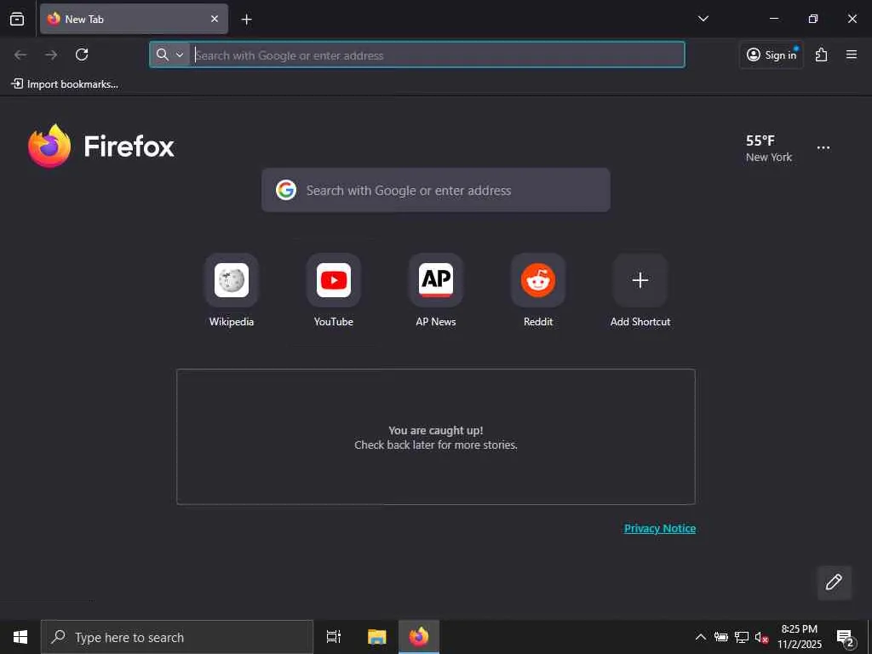This screenshot has height=654, width=872.
Task: Go back one page
Action: 20,54
